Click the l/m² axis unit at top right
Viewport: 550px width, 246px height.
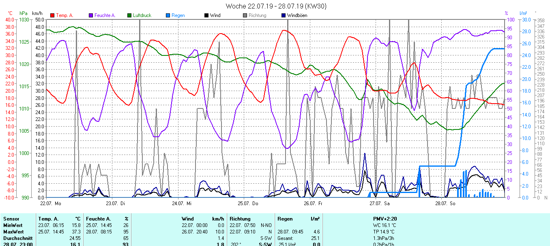(523, 13)
